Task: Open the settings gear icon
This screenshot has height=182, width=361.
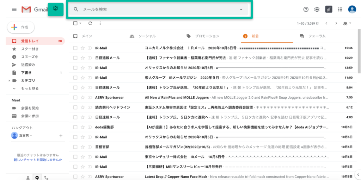Action: pyautogui.click(x=317, y=9)
